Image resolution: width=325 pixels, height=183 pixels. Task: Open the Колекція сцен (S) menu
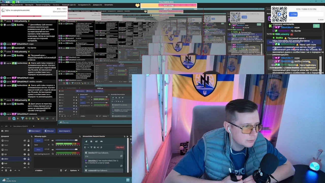tap(69, 5)
